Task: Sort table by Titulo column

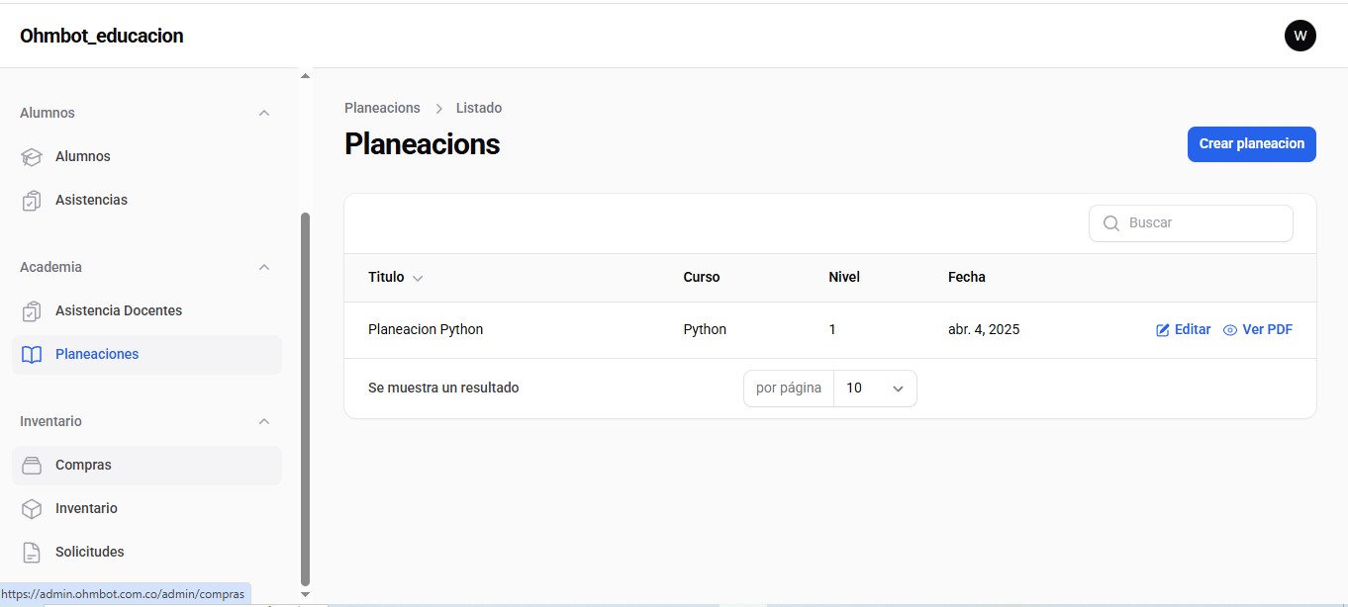Action: tap(395, 278)
